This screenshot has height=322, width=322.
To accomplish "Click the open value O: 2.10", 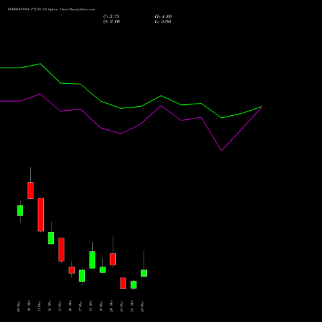I will click(111, 22).
